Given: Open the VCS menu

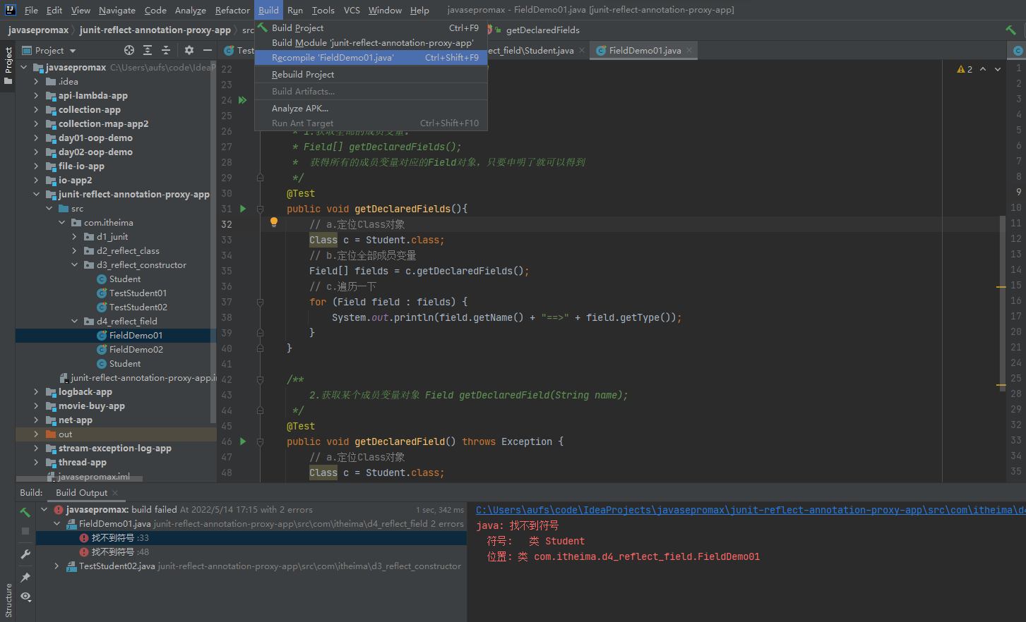Looking at the screenshot, I should coord(352,10).
